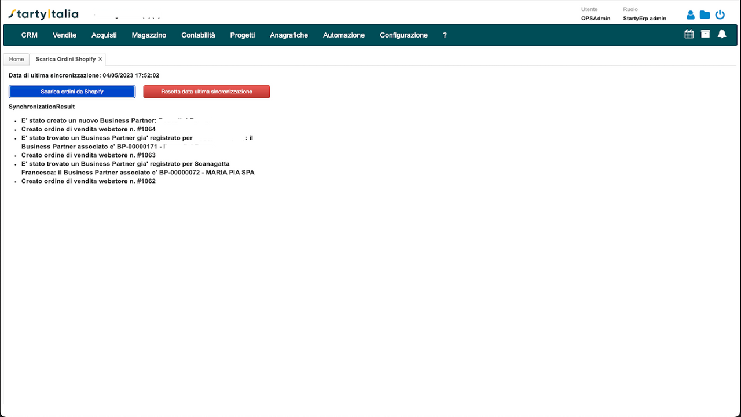Screen dimensions: 741x417
Task: Click the Utente label
Action: click(589, 9)
